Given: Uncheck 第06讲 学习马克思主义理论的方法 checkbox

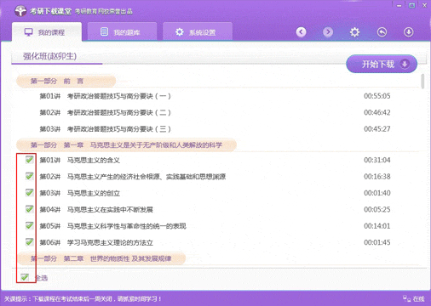Looking at the screenshot, I should tap(29, 241).
